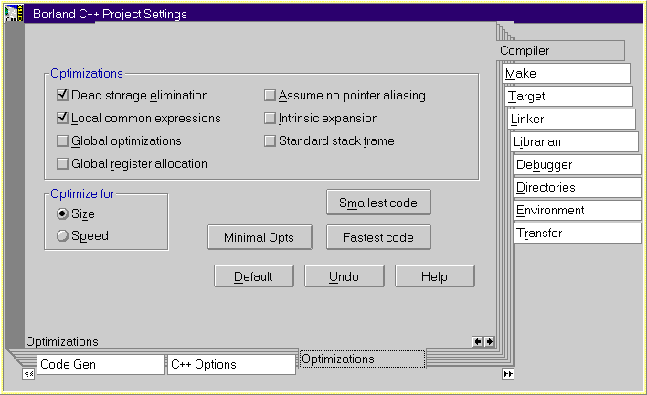
Task: Click the Fastest code button
Action: point(378,237)
